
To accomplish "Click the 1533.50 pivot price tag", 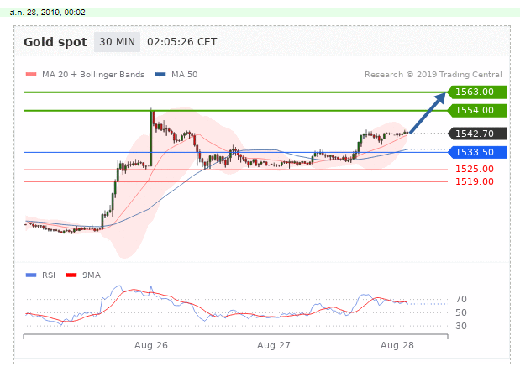I will (x=477, y=152).
